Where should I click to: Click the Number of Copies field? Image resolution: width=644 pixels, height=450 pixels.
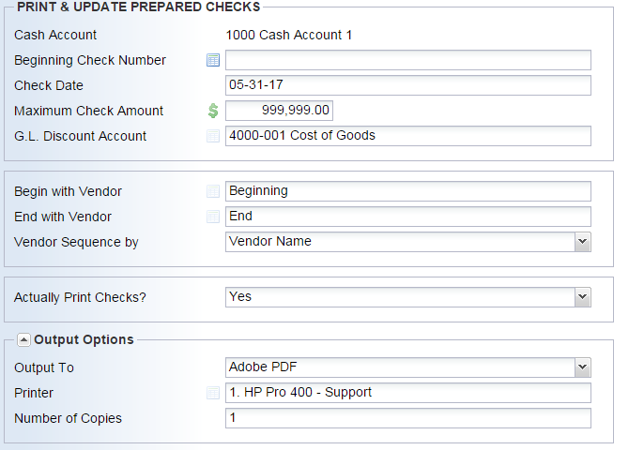(x=408, y=418)
